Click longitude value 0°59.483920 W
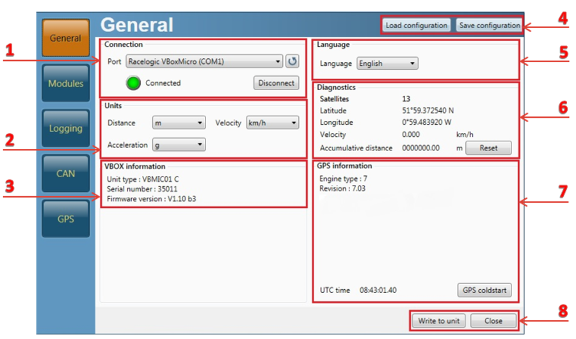The height and width of the screenshot is (339, 576). click(x=426, y=122)
